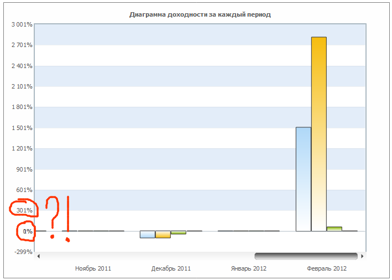The height and width of the screenshot is (280, 392).
Task: Click the dark horizontal scrollbar thumb
Action: [x=306, y=256]
